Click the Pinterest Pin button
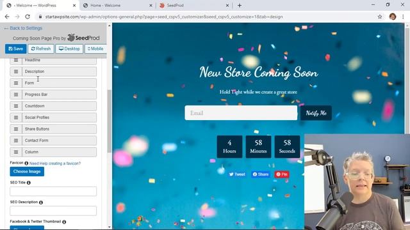The image size is (410, 230). [282, 174]
